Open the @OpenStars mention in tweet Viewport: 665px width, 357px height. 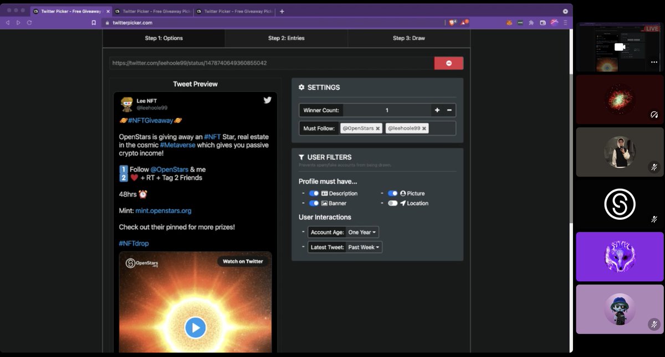[169, 169]
